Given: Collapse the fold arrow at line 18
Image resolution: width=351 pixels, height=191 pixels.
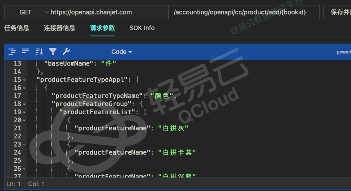Looking at the screenshot, I should pos(24,104).
